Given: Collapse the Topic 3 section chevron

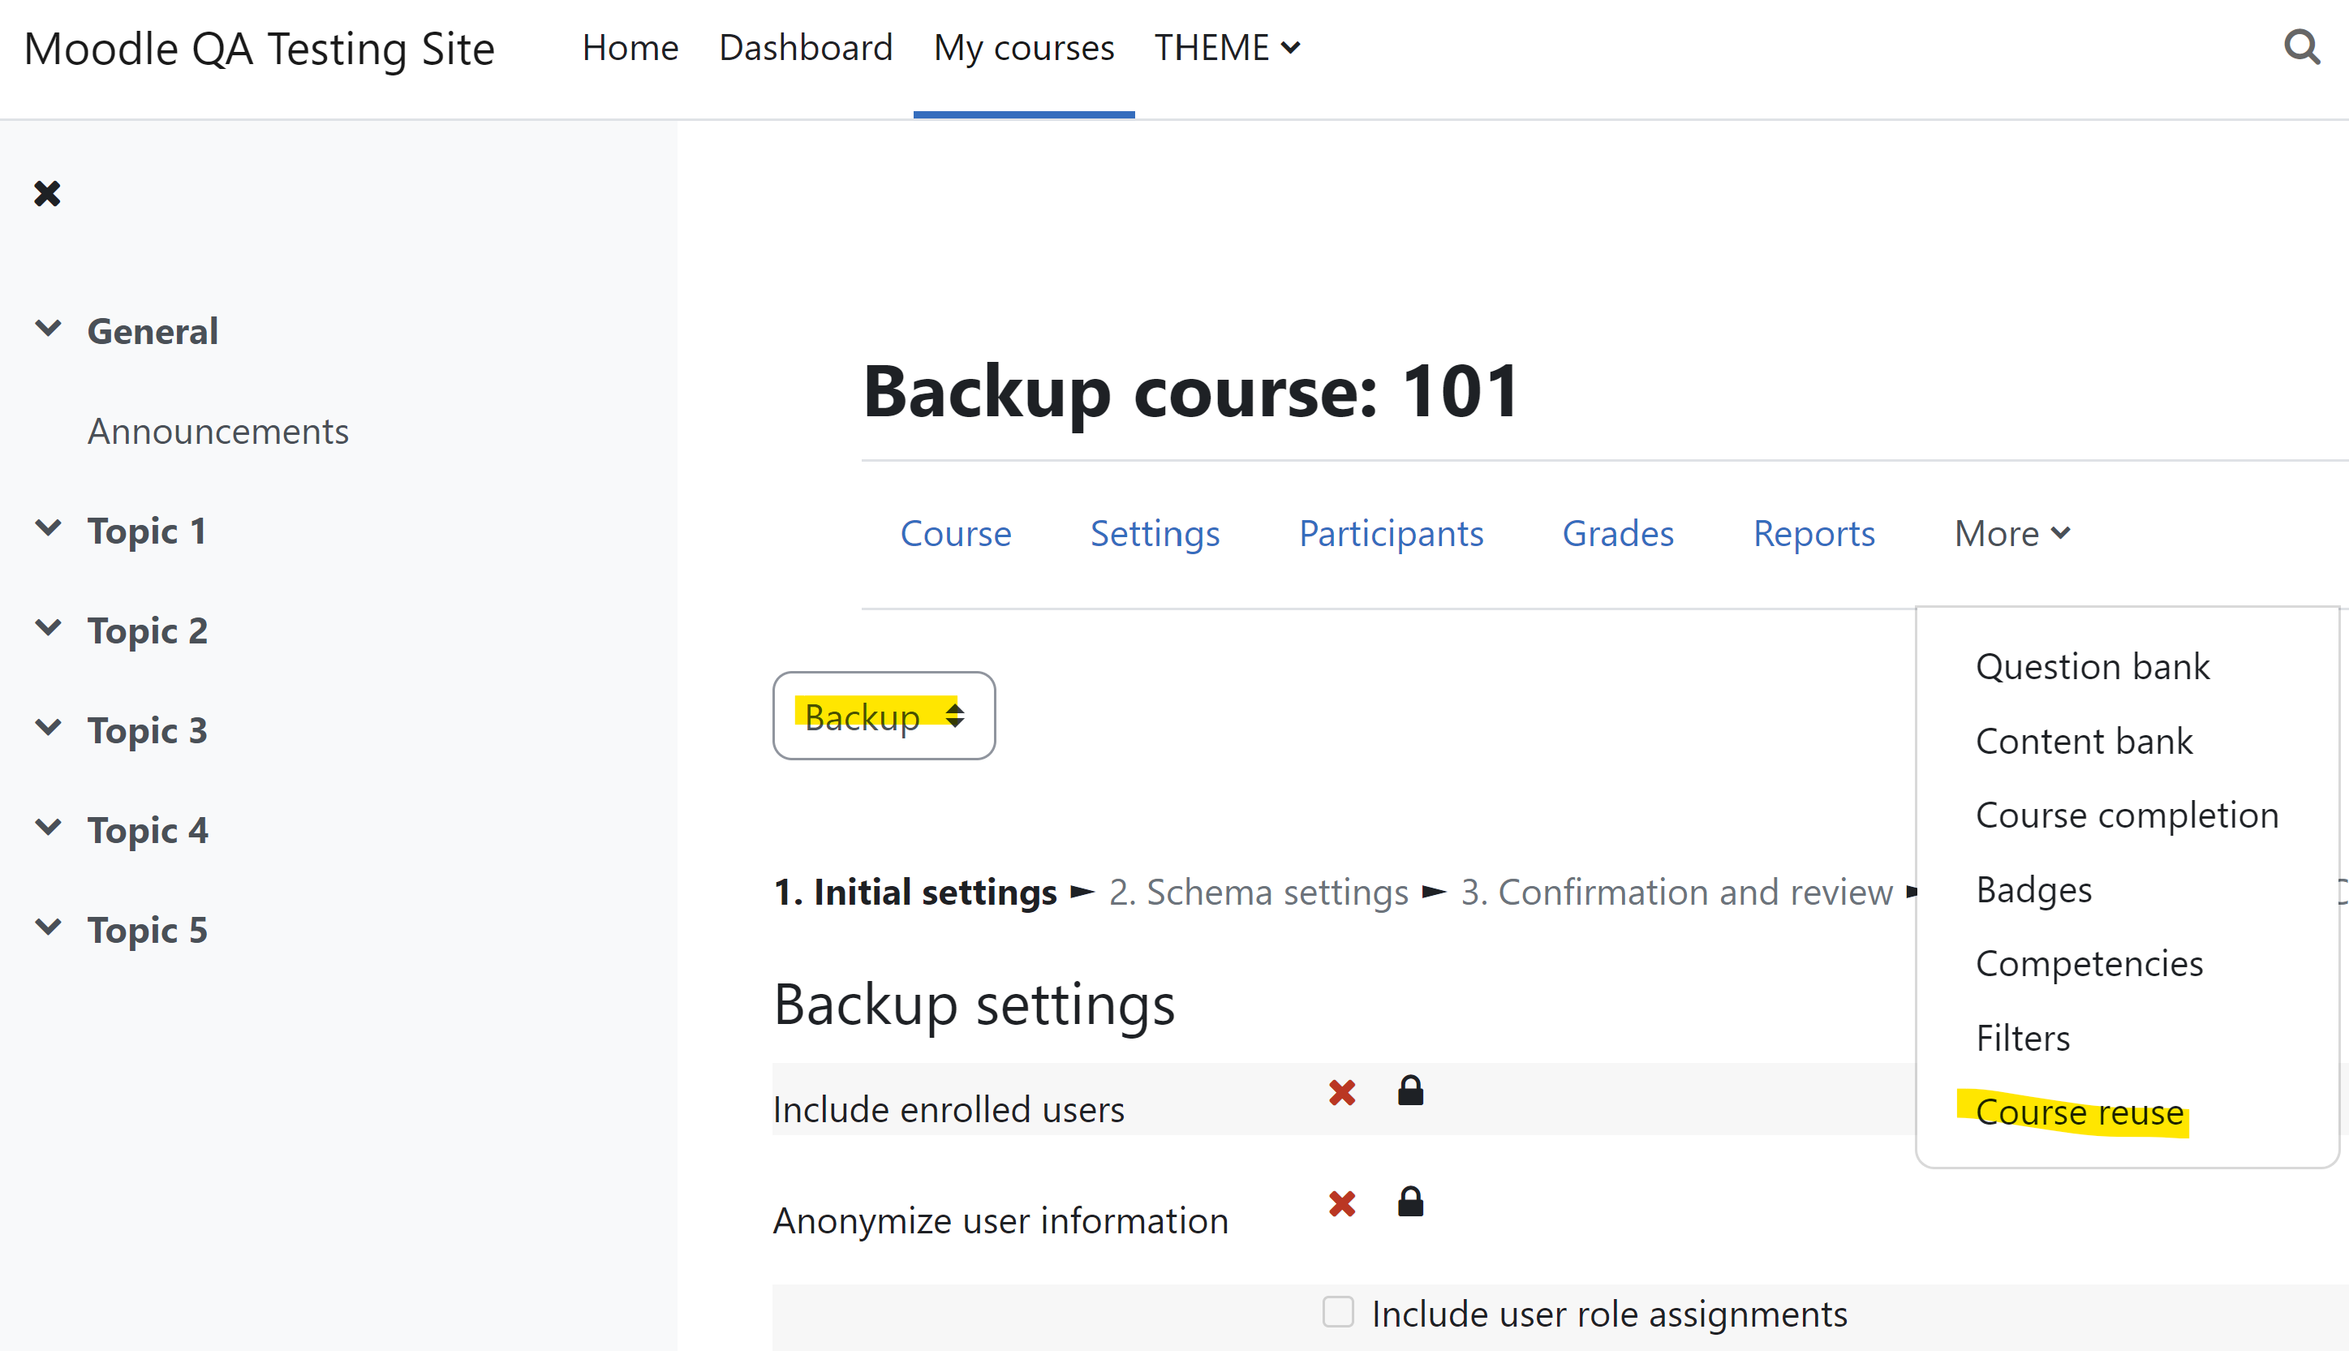Looking at the screenshot, I should (48, 728).
